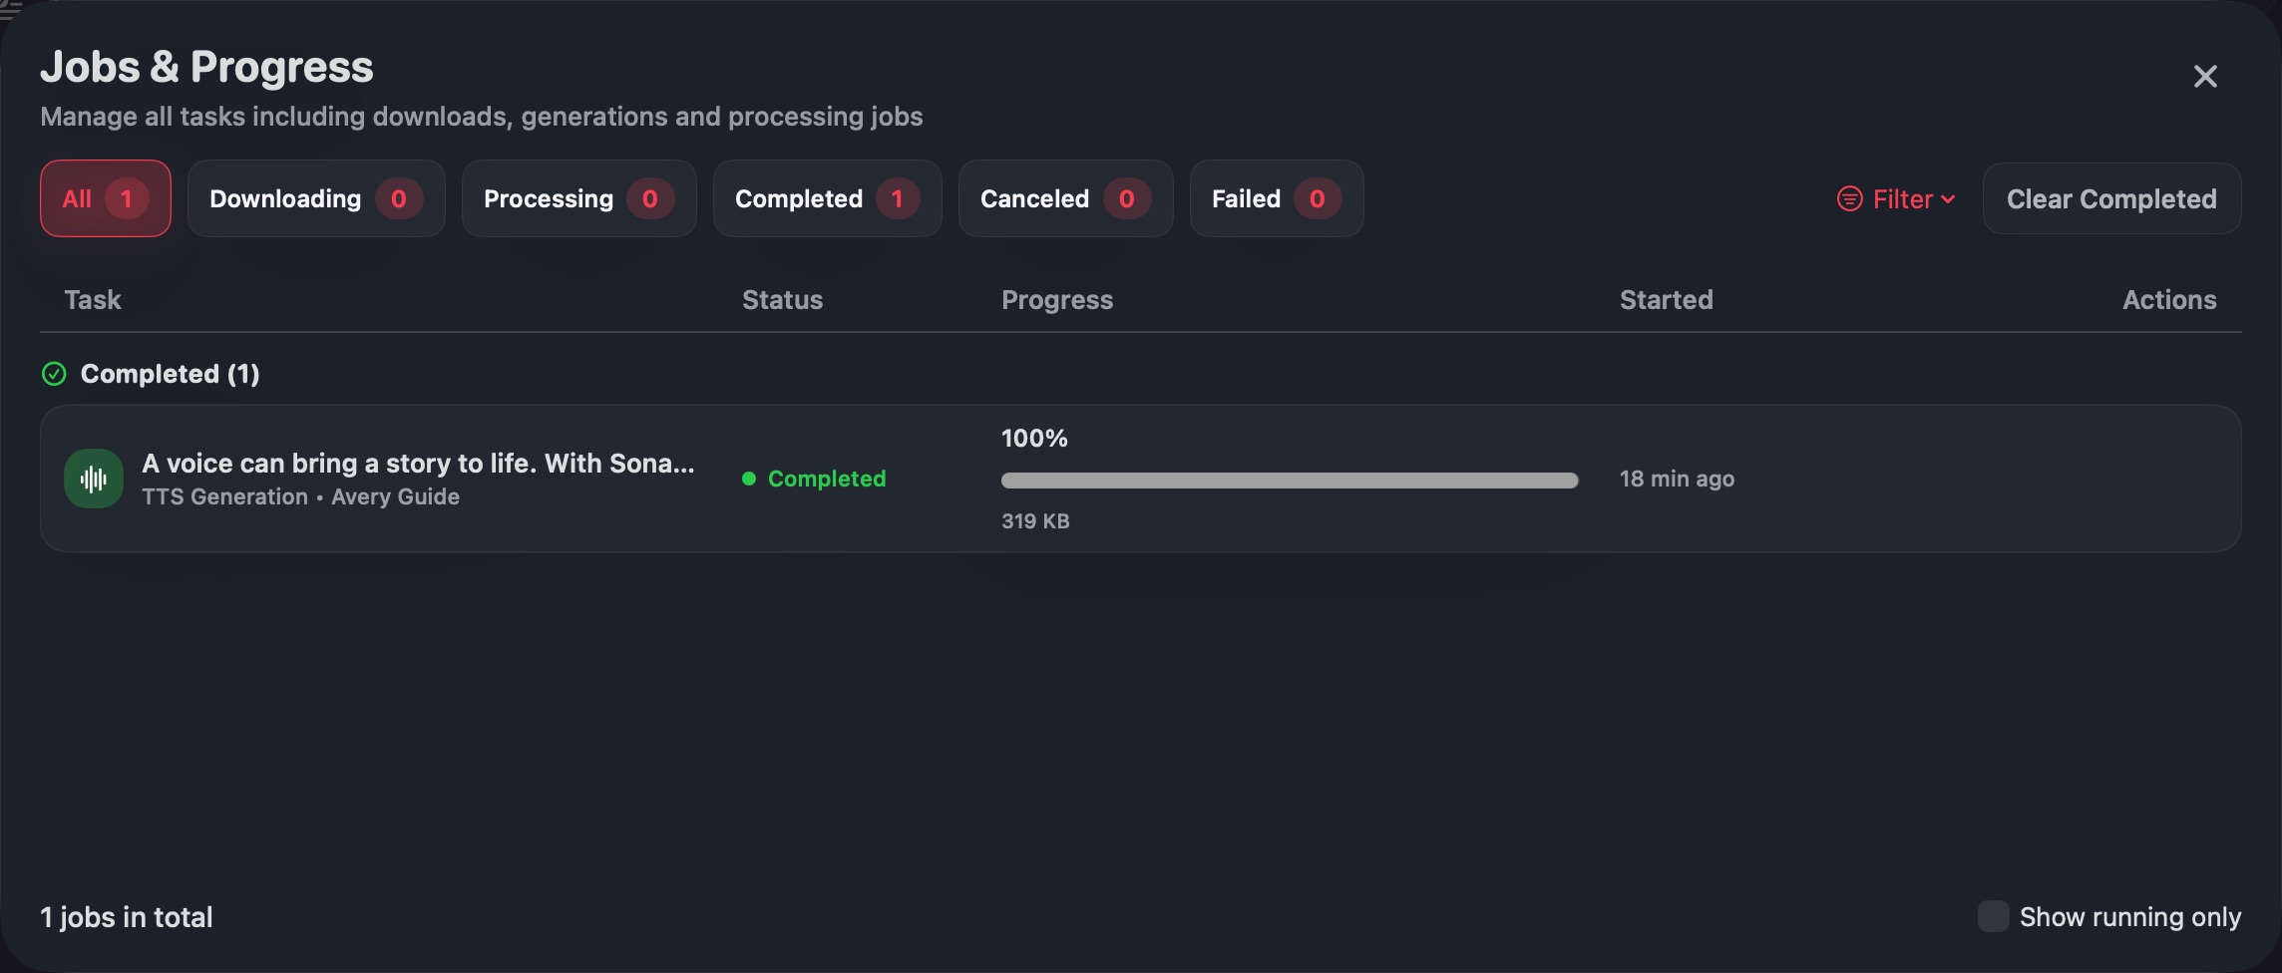Viewport: 2282px width, 973px height.
Task: Click the TTS generation waveform icon
Action: (94, 479)
